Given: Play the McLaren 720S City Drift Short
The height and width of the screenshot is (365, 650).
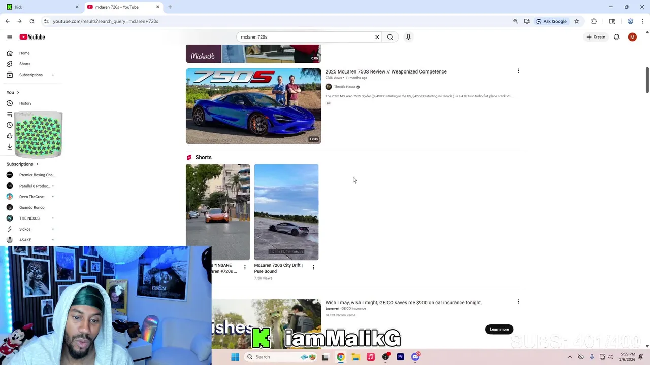Looking at the screenshot, I should click(x=286, y=212).
